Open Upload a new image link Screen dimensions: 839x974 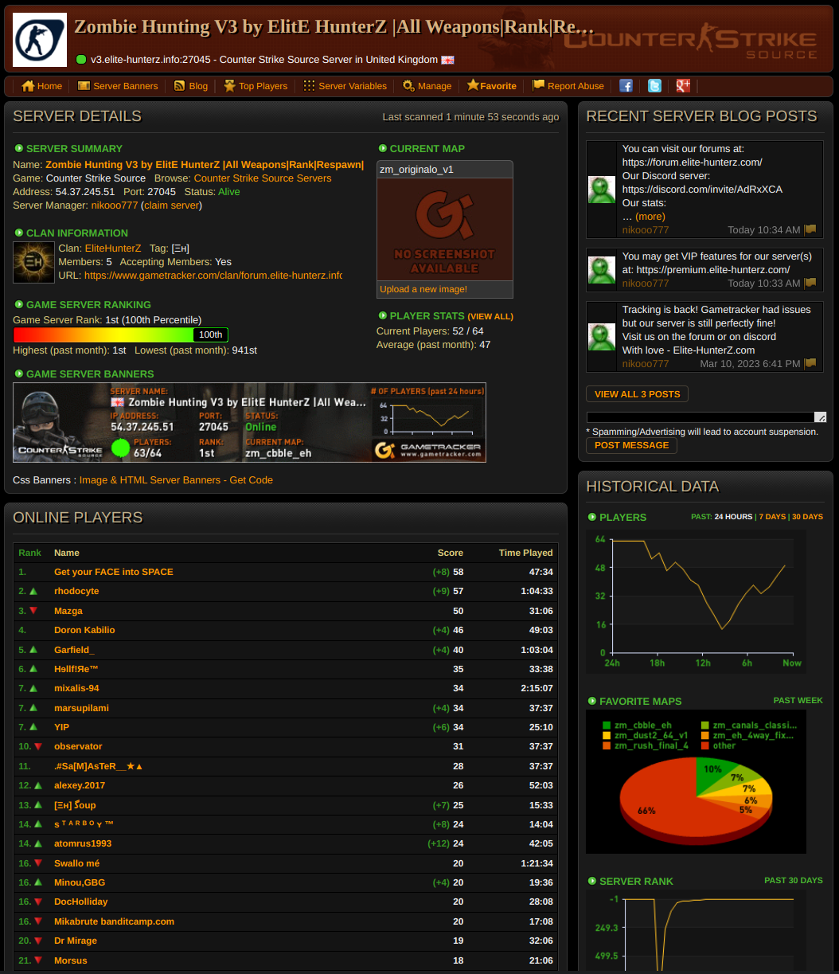[423, 289]
